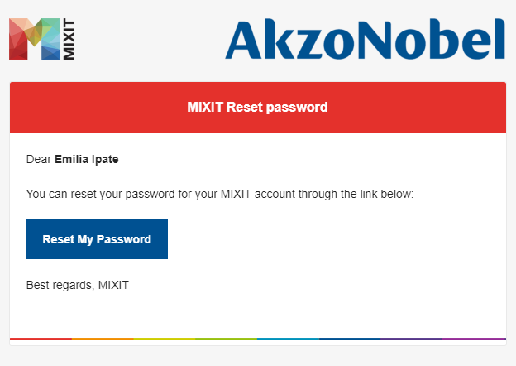Click the red segment of rainbow footer bar

coord(41,339)
